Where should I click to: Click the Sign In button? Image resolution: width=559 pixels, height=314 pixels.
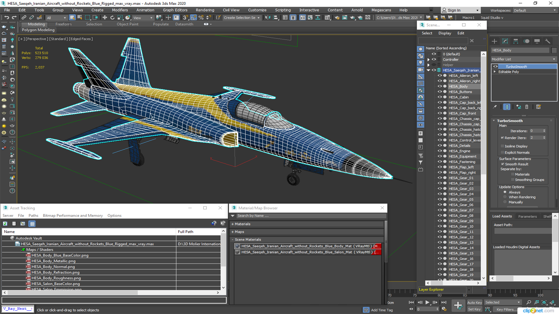(460, 10)
